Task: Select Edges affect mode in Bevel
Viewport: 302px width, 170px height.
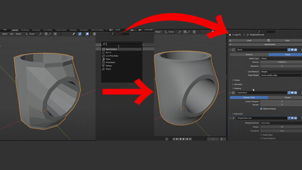Action: point(285,55)
